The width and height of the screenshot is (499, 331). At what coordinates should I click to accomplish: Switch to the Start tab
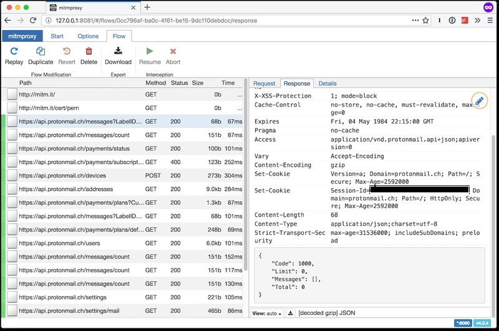point(57,36)
